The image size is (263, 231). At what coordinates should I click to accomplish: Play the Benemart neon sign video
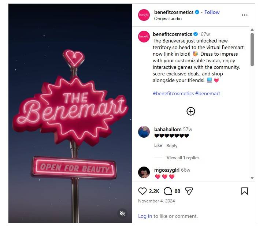pyautogui.click(x=70, y=113)
